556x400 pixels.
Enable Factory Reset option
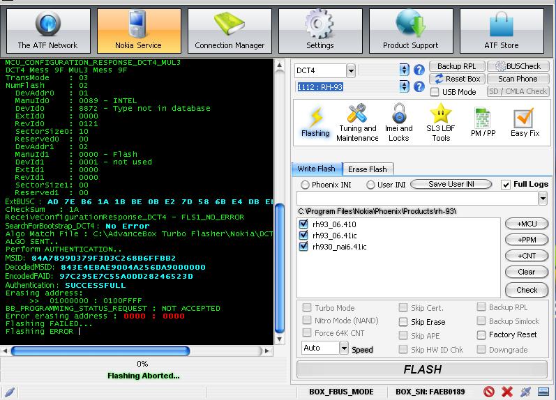click(481, 334)
